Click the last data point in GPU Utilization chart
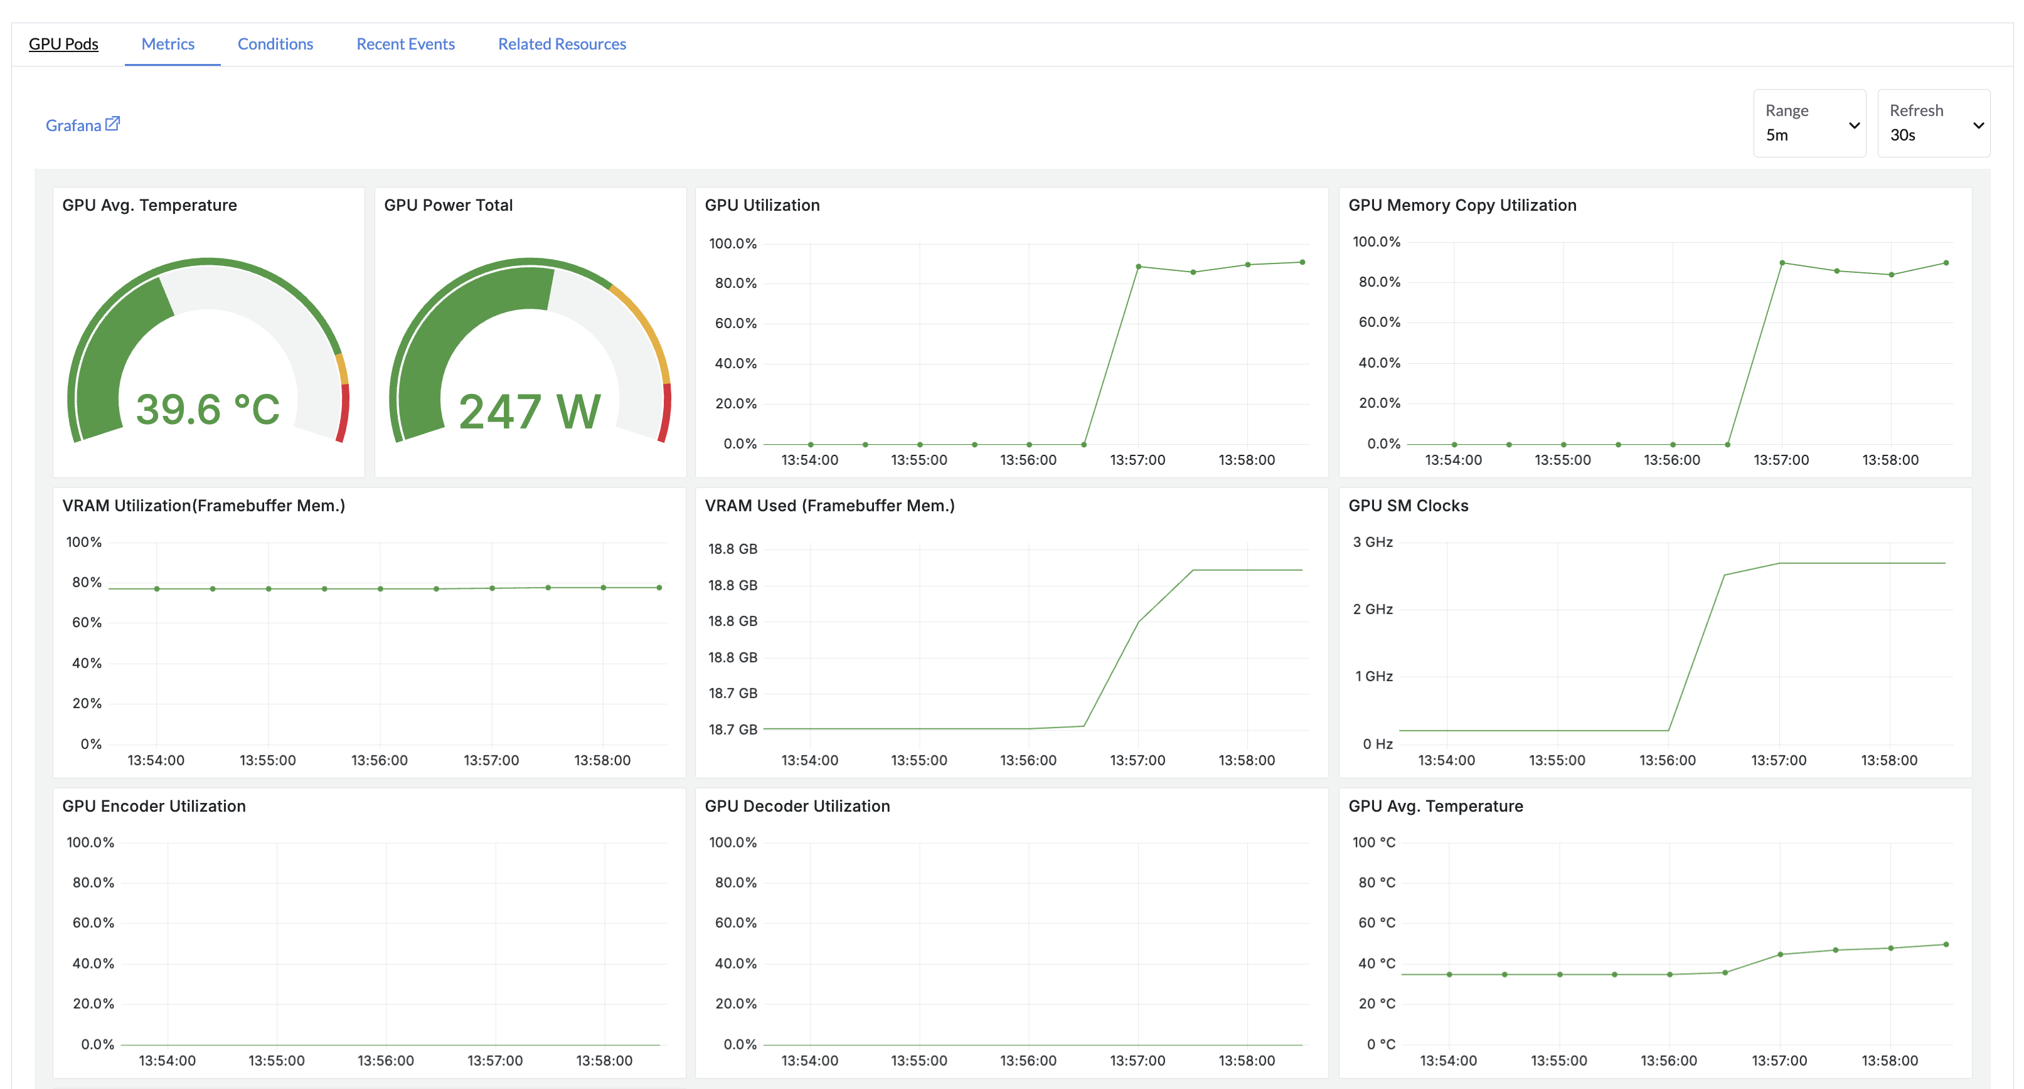This screenshot has width=2024, height=1089. 1302,262
